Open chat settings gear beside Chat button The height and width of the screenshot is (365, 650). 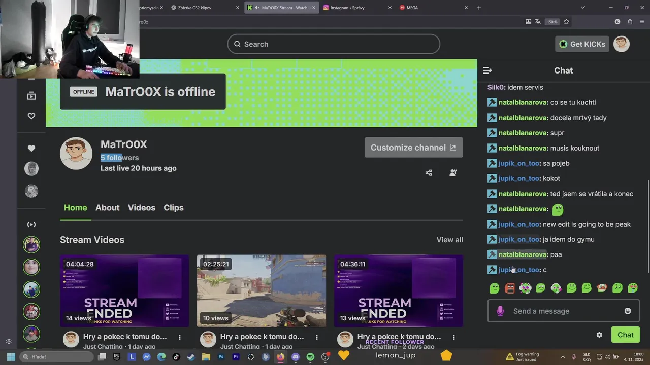(x=599, y=335)
